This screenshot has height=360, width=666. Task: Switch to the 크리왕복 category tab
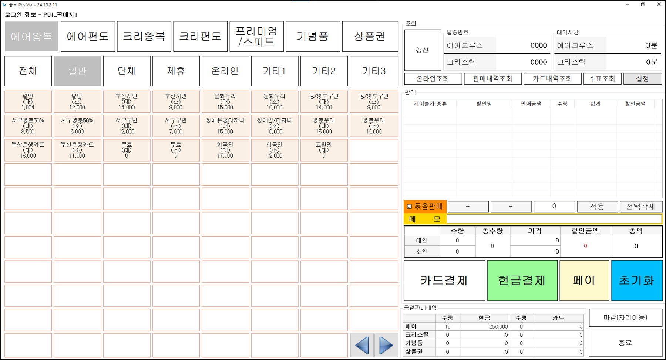click(x=144, y=36)
